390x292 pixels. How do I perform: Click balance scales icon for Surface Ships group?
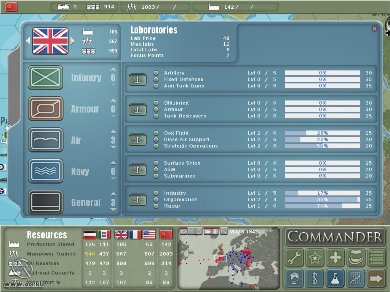point(137,170)
